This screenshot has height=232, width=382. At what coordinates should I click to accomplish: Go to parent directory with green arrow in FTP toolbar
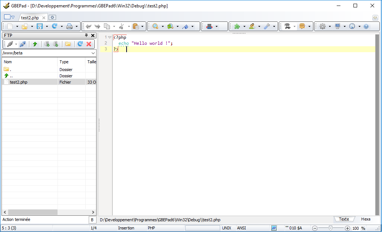click(x=35, y=44)
